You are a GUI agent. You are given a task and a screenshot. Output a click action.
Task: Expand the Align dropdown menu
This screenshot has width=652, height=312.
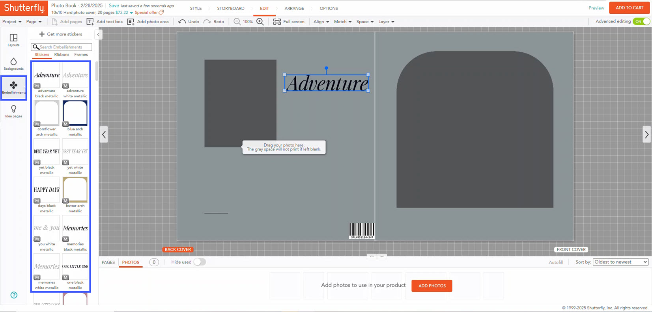[321, 22]
